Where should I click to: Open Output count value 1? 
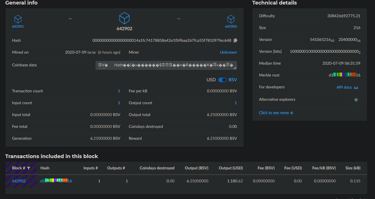(x=236, y=103)
